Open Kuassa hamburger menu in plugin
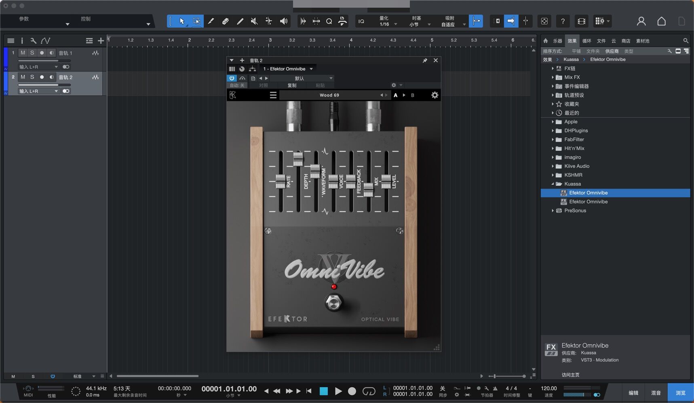The height and width of the screenshot is (403, 694). pos(273,95)
